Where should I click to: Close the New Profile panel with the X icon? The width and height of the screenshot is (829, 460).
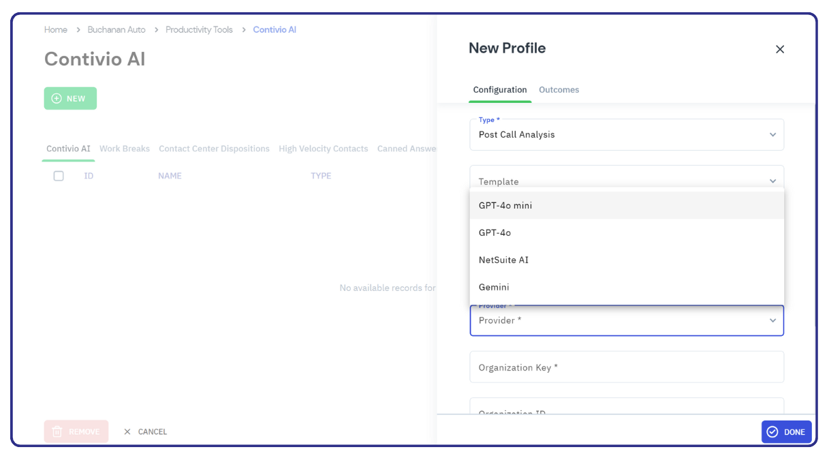pos(779,49)
